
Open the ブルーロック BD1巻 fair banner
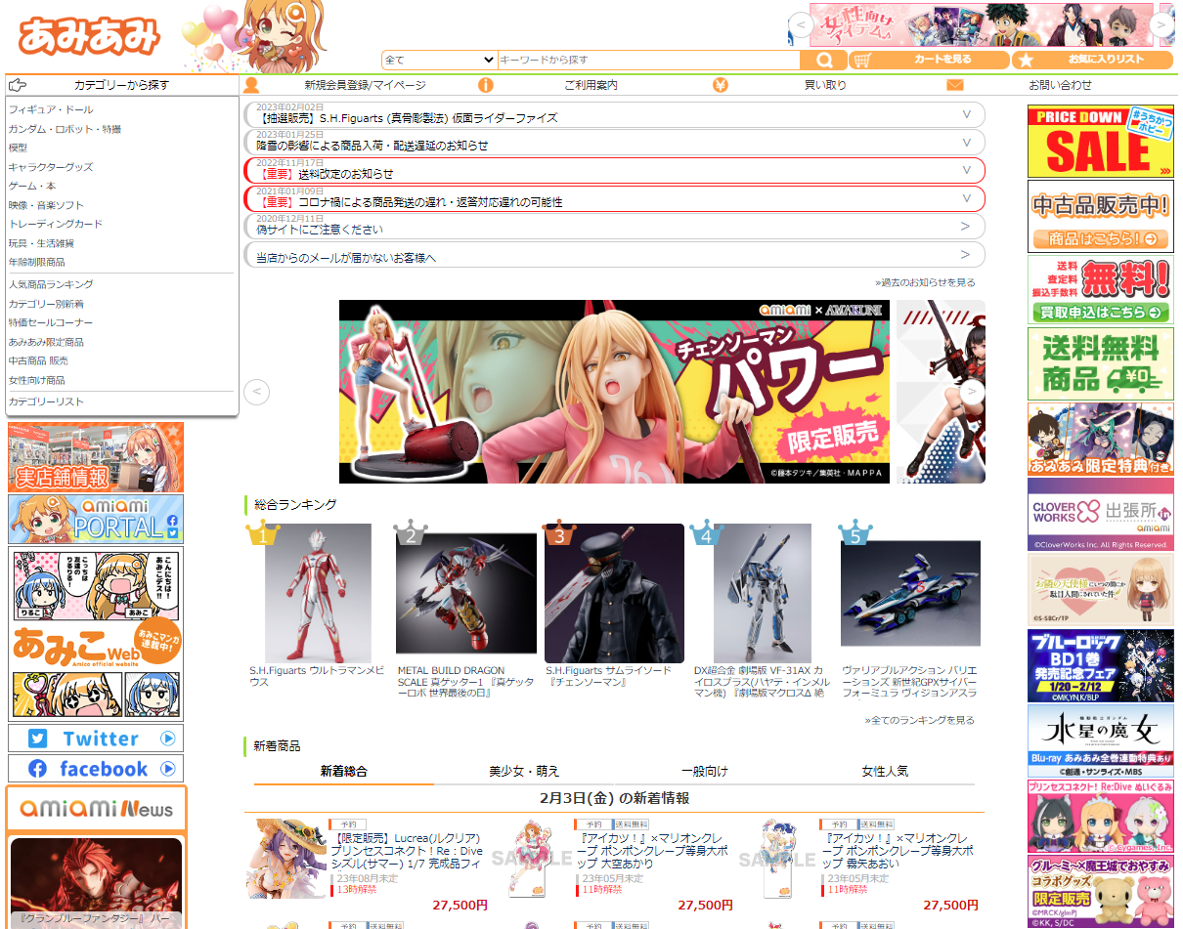1101,665
